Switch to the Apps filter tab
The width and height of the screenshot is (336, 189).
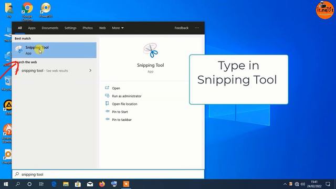[31, 28]
